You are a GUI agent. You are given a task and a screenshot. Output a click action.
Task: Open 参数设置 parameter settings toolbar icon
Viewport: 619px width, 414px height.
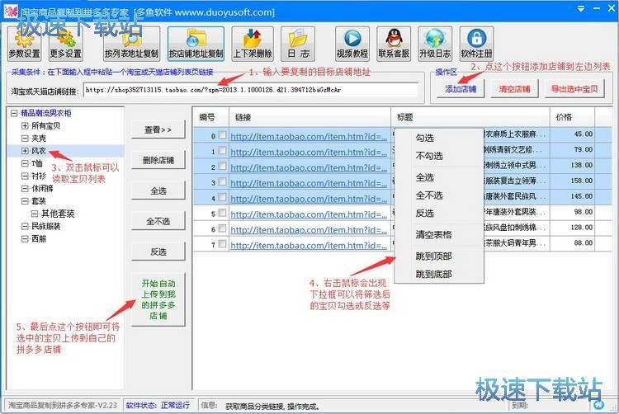[x=24, y=44]
